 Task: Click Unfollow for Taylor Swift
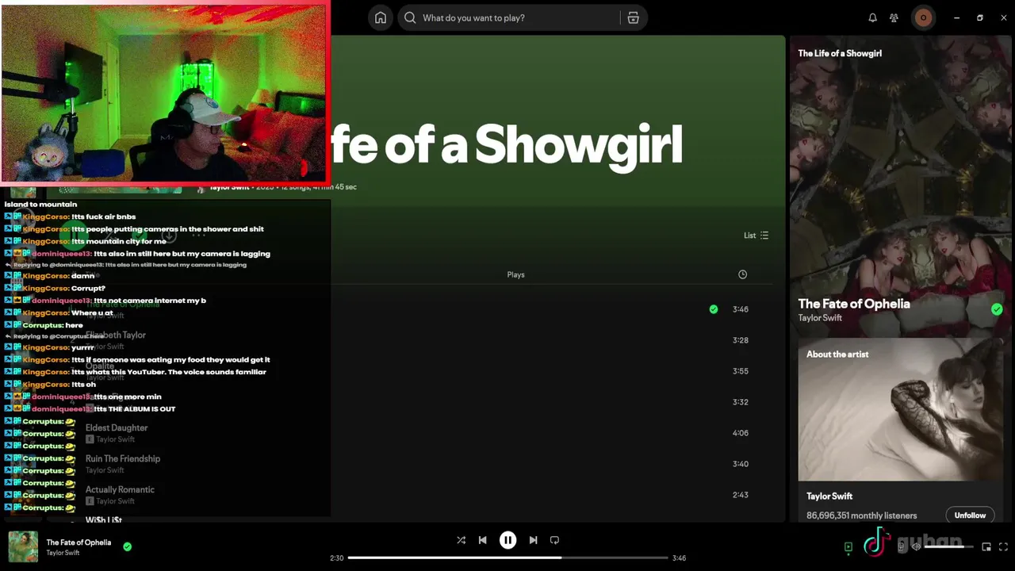(x=970, y=515)
